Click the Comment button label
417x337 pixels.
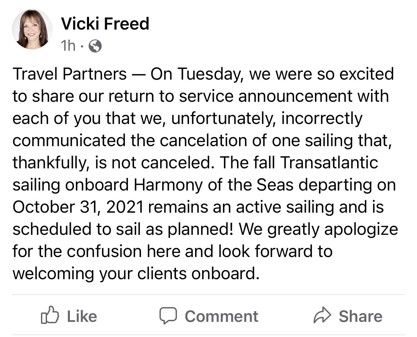tap(222, 316)
